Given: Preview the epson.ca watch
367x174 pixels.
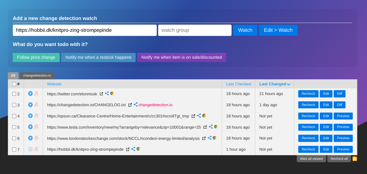Looking at the screenshot, I should pos(343,116).
